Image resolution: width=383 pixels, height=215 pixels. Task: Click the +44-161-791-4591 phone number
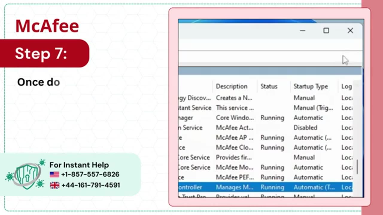91,185
